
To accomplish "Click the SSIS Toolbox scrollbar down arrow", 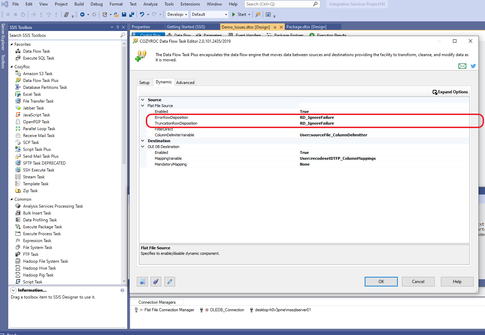I will click(124, 281).
